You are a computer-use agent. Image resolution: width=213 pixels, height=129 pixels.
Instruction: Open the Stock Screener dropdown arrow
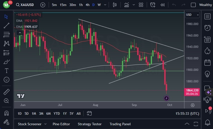45,124
